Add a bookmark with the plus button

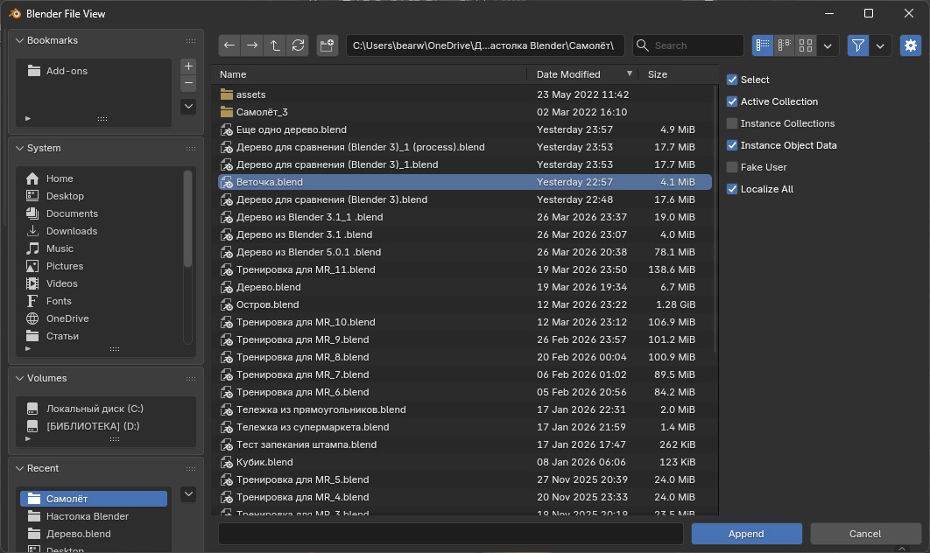pyautogui.click(x=188, y=66)
